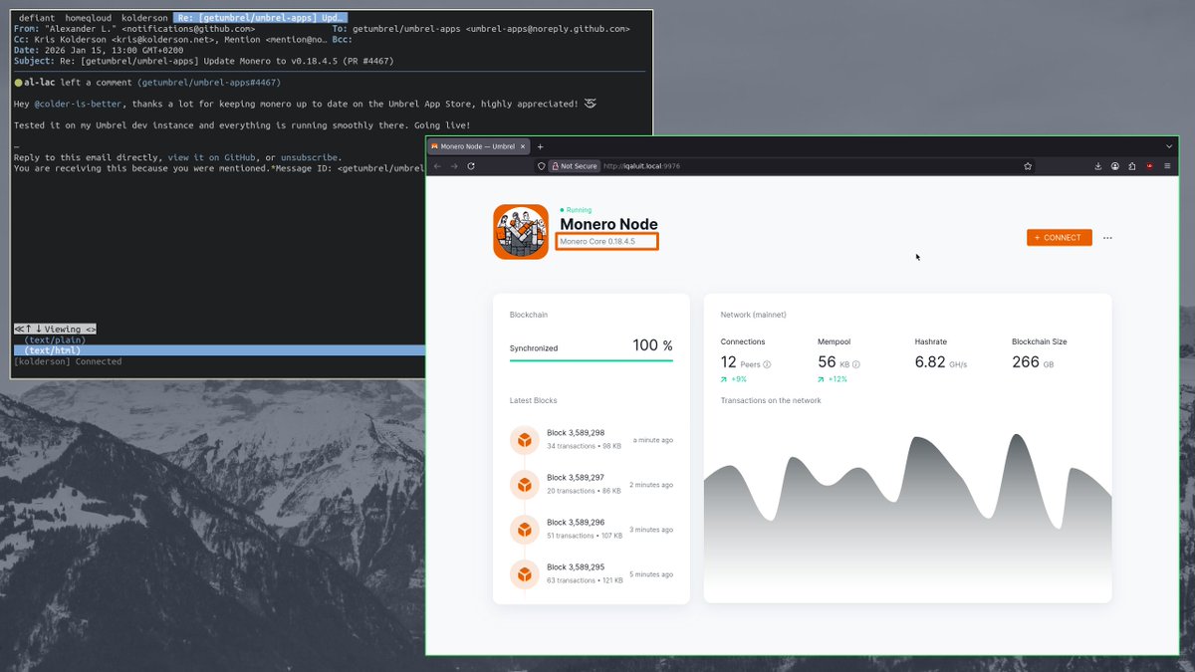
Task: Click the 63 transactions • 121 KB detail
Action: coord(585,579)
